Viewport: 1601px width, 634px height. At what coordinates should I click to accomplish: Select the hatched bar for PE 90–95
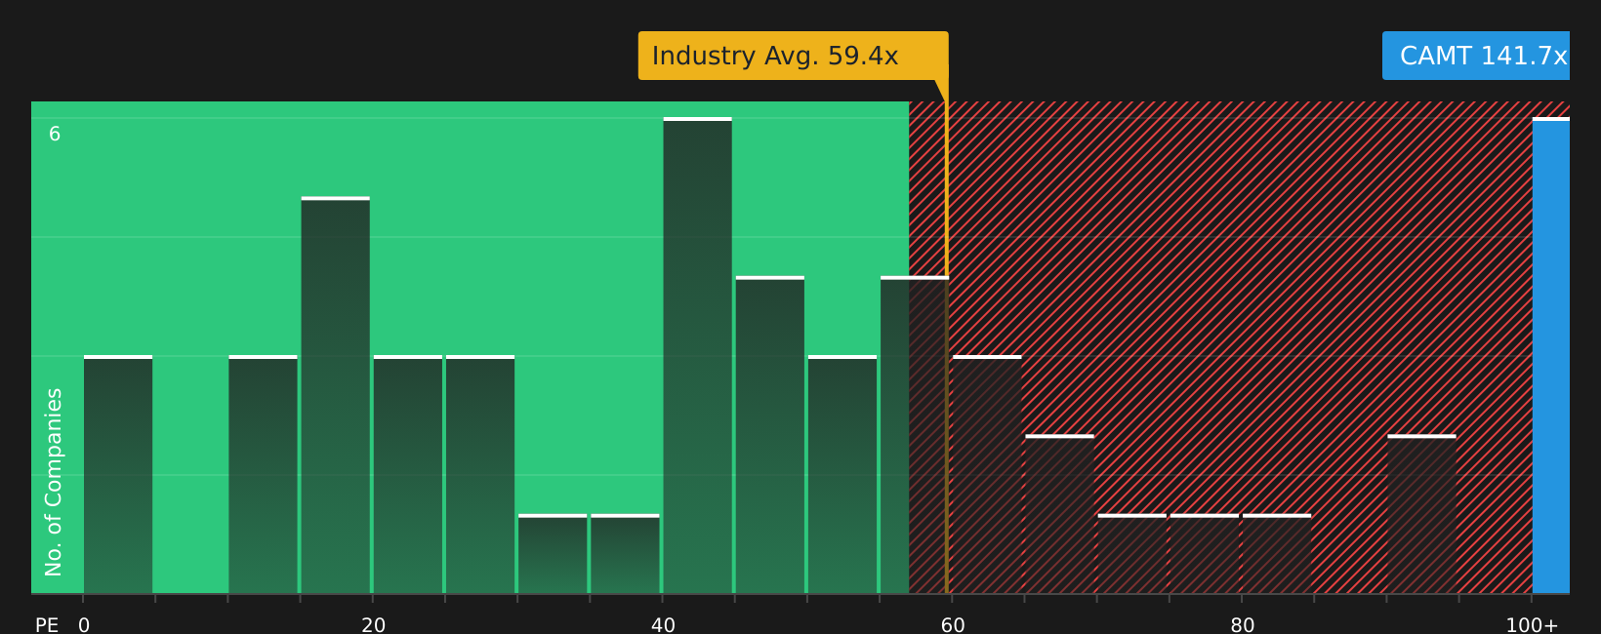1421,514
